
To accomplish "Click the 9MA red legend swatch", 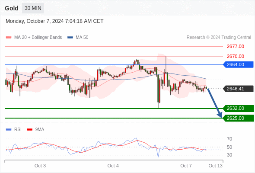I will click(29, 130).
